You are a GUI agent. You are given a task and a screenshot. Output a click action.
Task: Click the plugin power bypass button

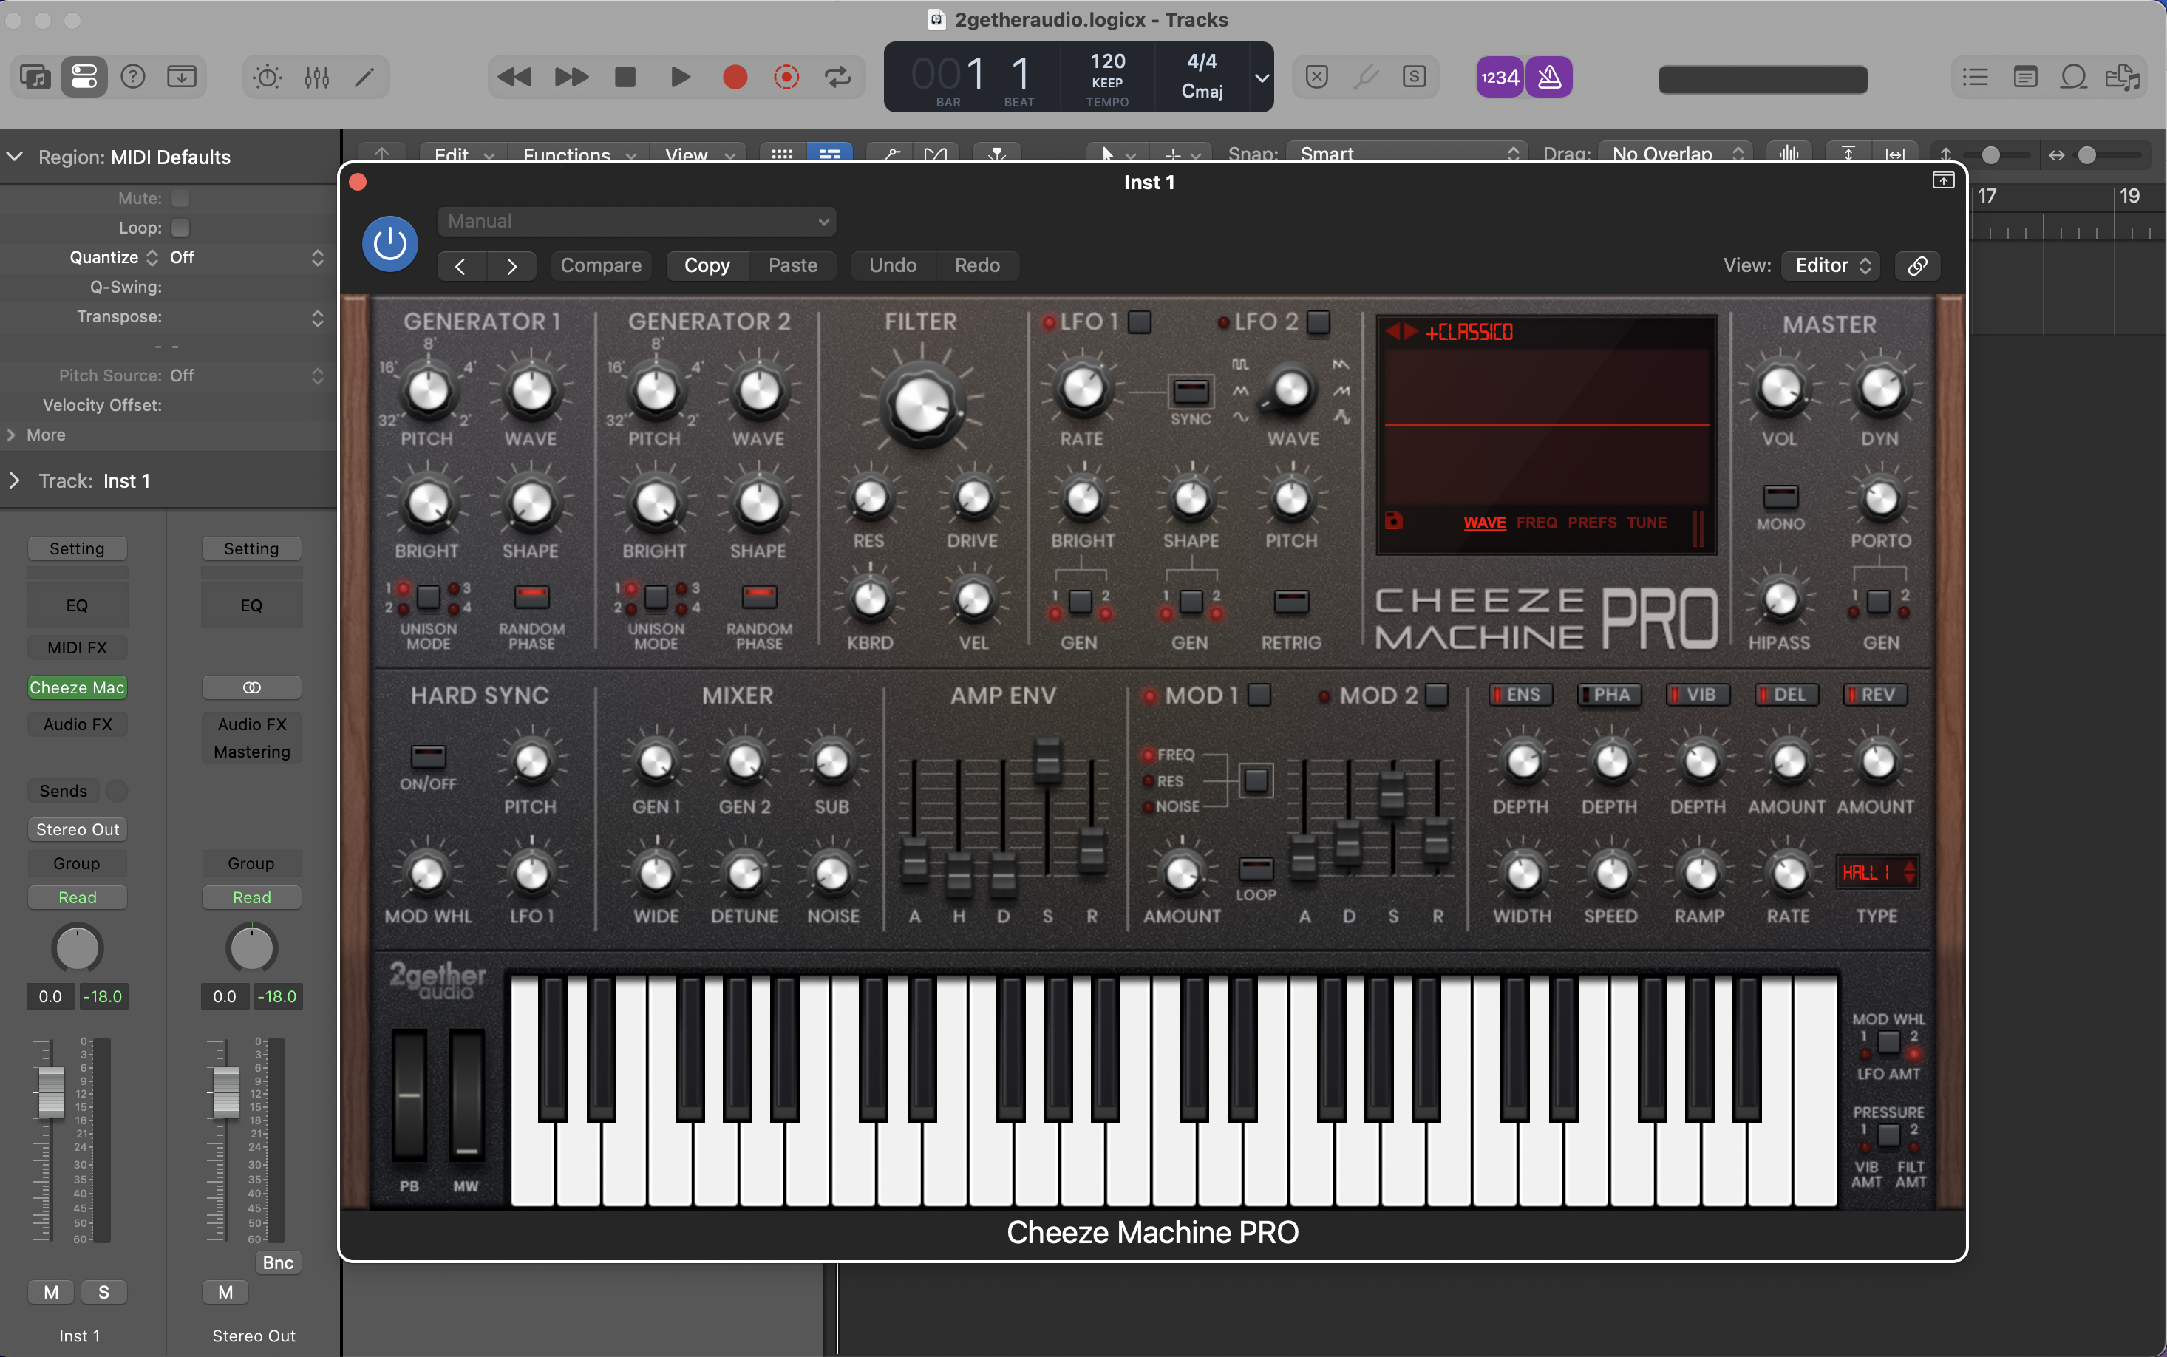click(x=389, y=243)
